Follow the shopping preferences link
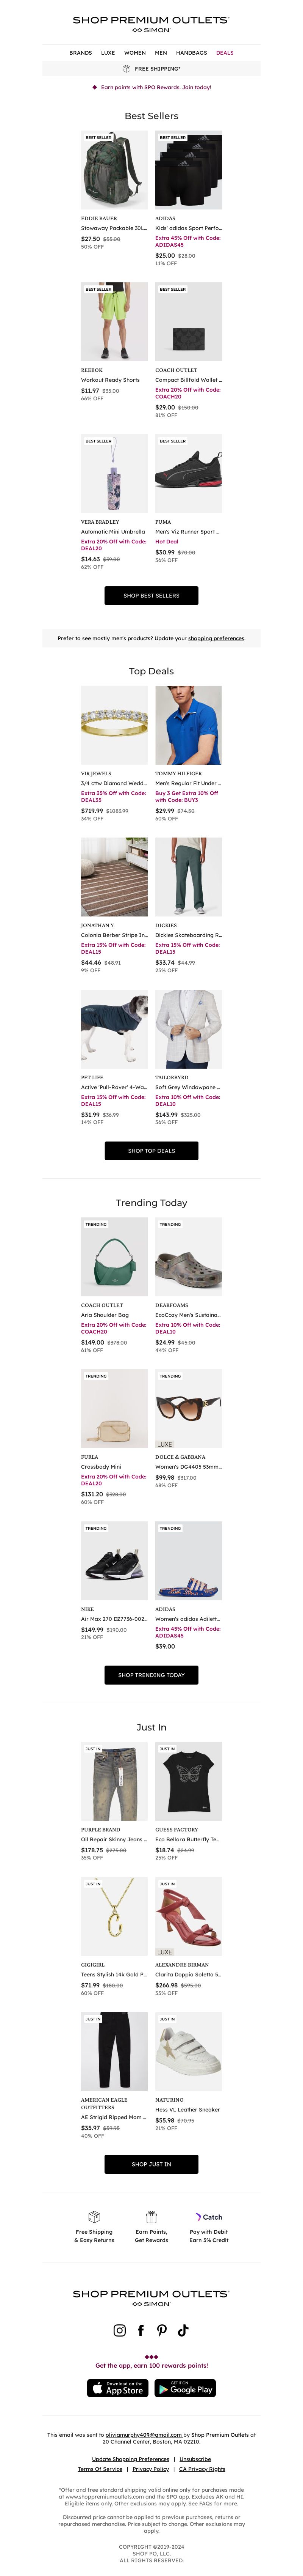 click(216, 638)
